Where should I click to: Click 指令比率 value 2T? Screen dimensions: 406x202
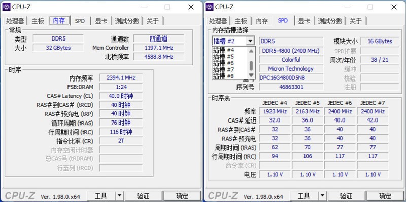coord(121,141)
